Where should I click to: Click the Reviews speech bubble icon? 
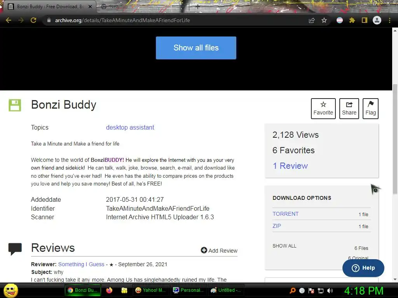(x=15, y=249)
